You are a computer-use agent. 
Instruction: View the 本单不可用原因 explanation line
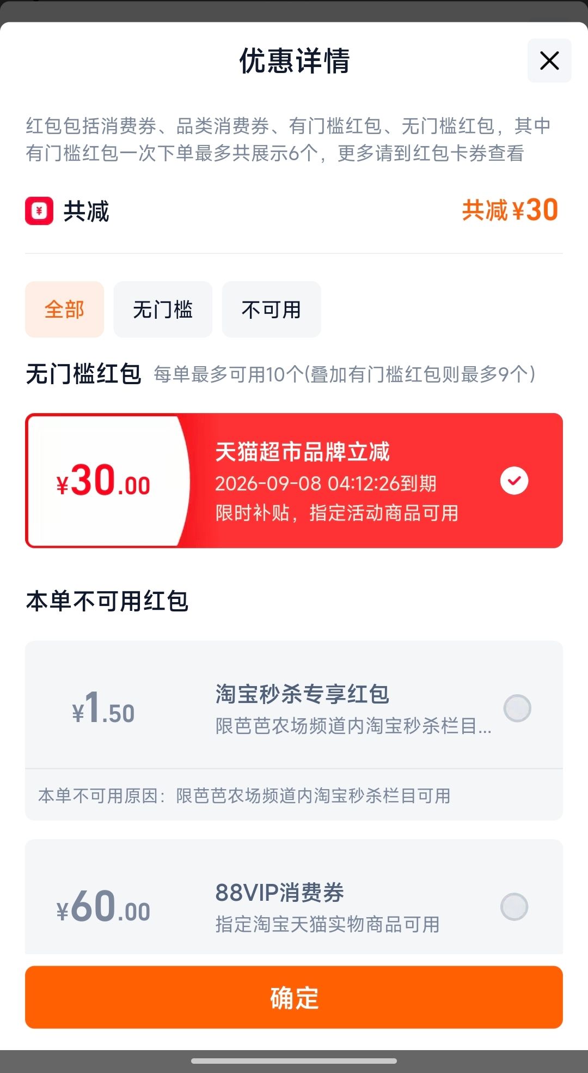point(244,796)
